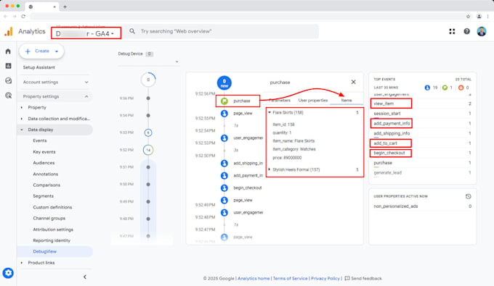This screenshot has height=286, width=494.
Task: Open the GA4 property selector dropdown
Action: (86, 33)
